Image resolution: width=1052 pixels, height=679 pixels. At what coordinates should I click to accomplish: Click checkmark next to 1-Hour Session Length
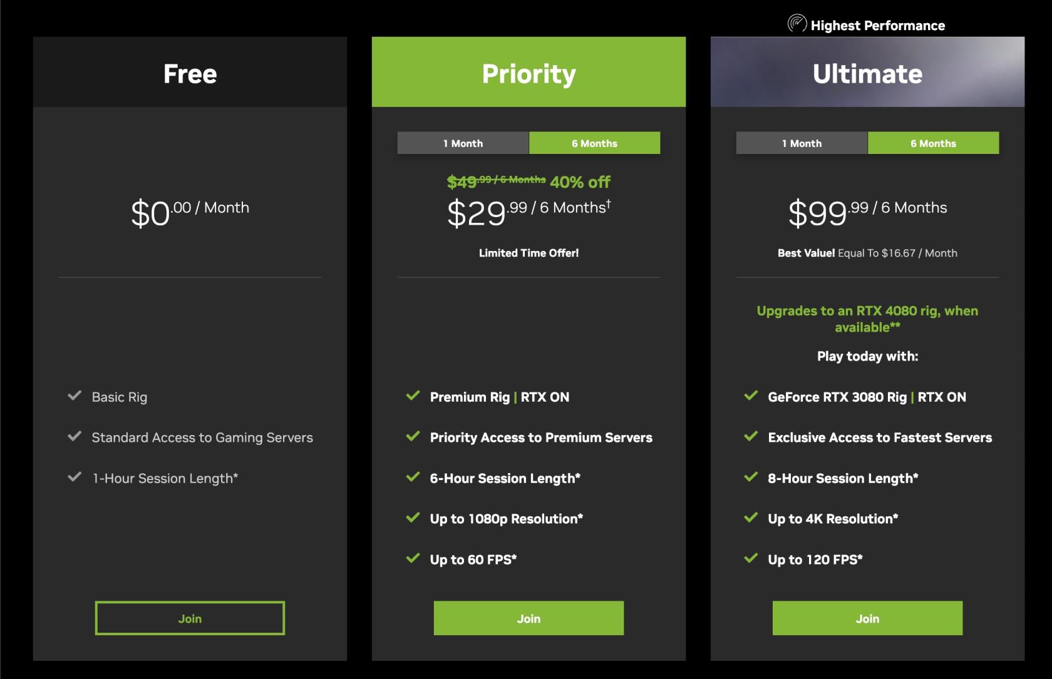(75, 477)
